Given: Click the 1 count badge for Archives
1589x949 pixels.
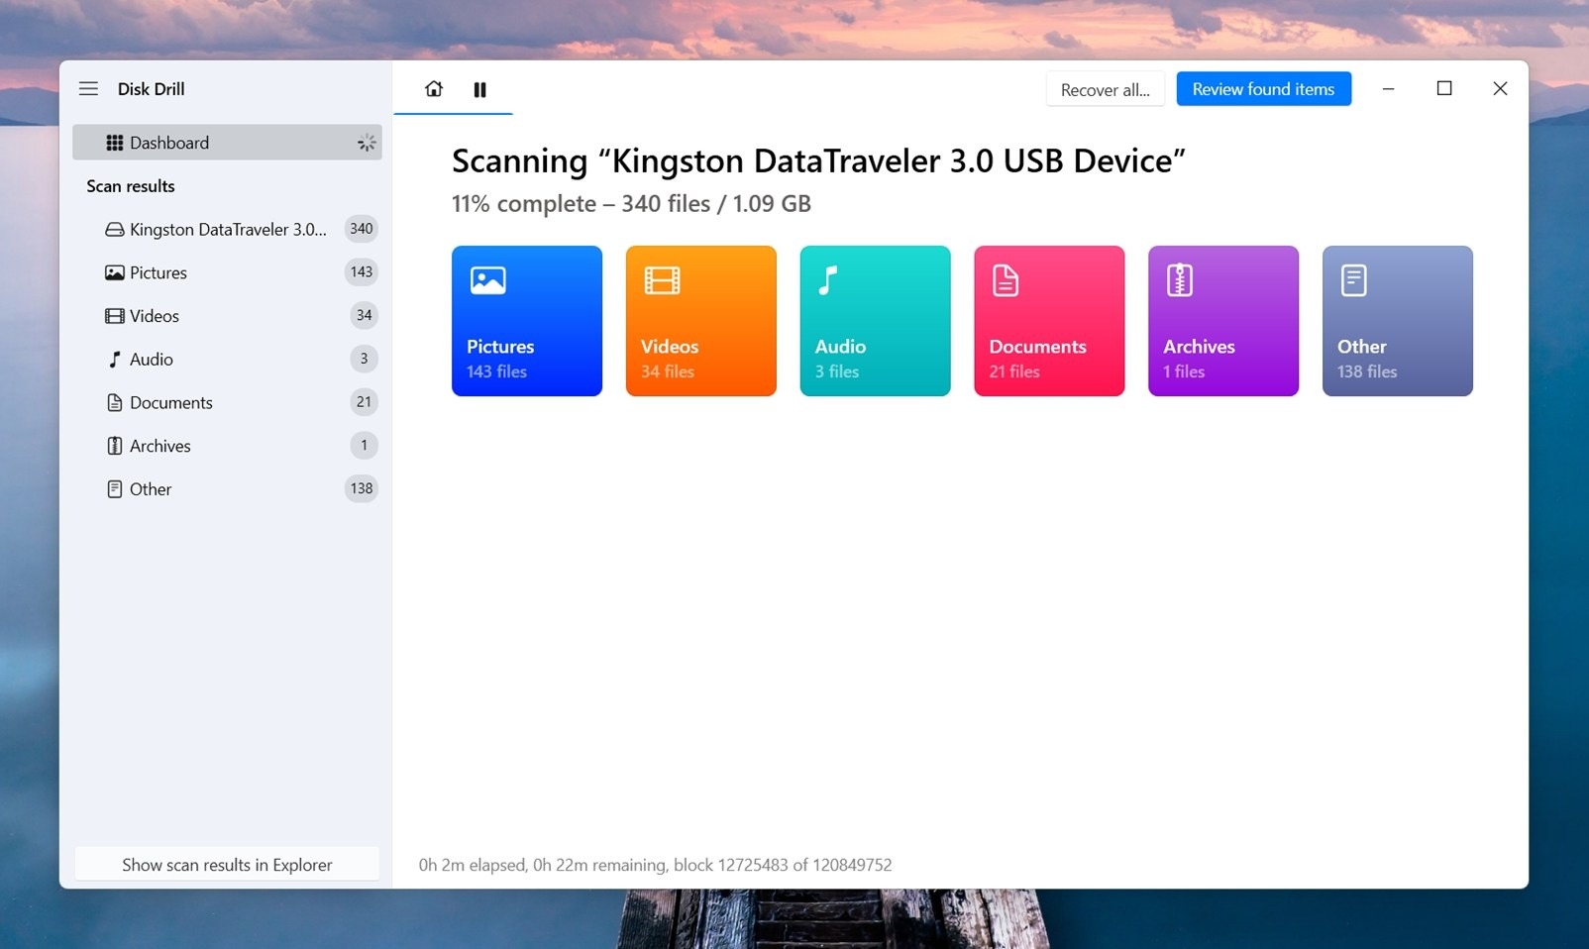Looking at the screenshot, I should coord(364,446).
